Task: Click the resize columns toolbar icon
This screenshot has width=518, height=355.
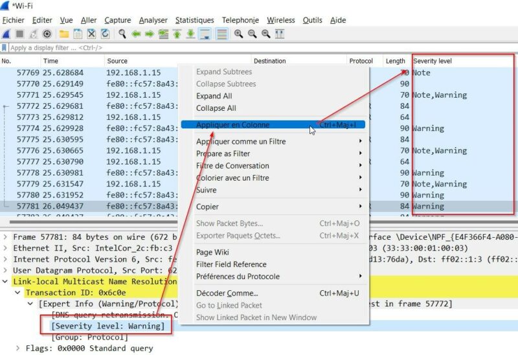Action: [x=280, y=34]
